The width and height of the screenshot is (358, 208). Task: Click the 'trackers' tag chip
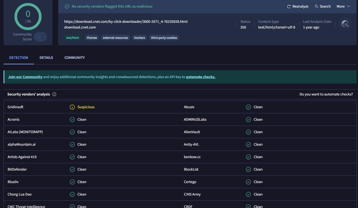point(139,38)
